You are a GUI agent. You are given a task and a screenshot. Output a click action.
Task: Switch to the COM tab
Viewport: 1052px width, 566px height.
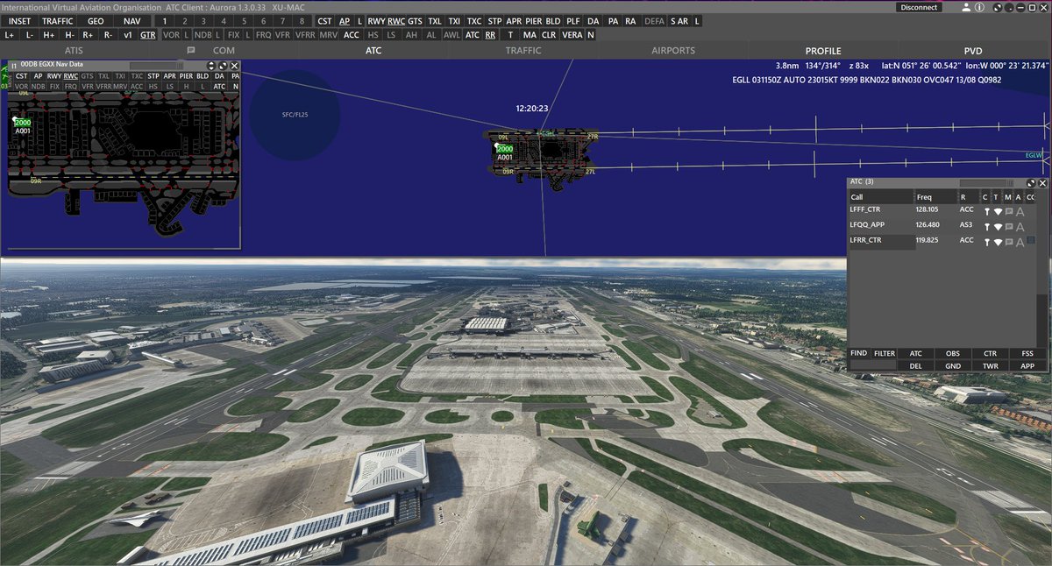(224, 51)
